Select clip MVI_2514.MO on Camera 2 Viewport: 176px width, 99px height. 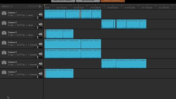coord(133,24)
